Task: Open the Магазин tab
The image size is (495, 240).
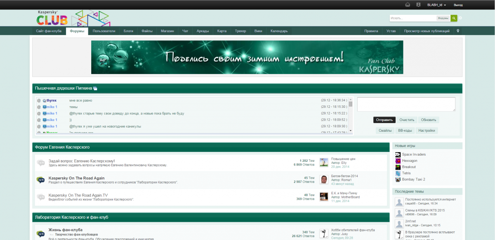Action: (x=167, y=31)
